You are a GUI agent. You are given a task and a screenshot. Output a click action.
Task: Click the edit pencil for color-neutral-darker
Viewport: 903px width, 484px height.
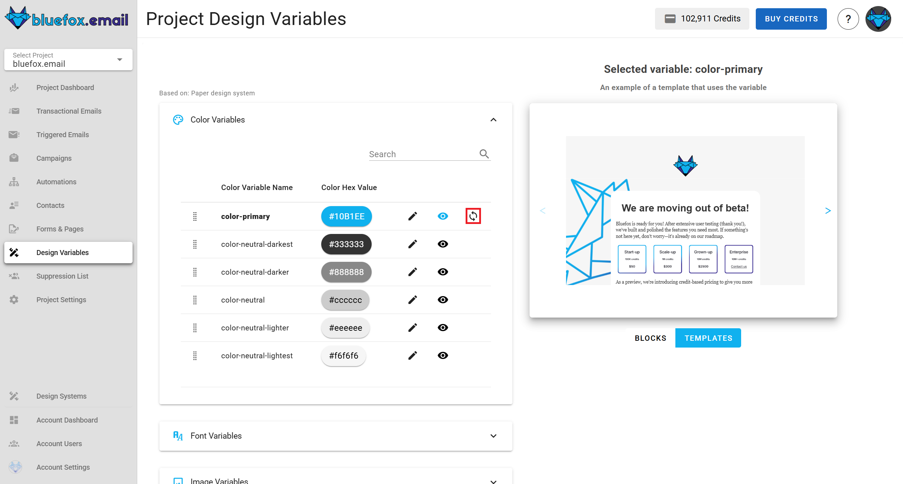pos(413,272)
